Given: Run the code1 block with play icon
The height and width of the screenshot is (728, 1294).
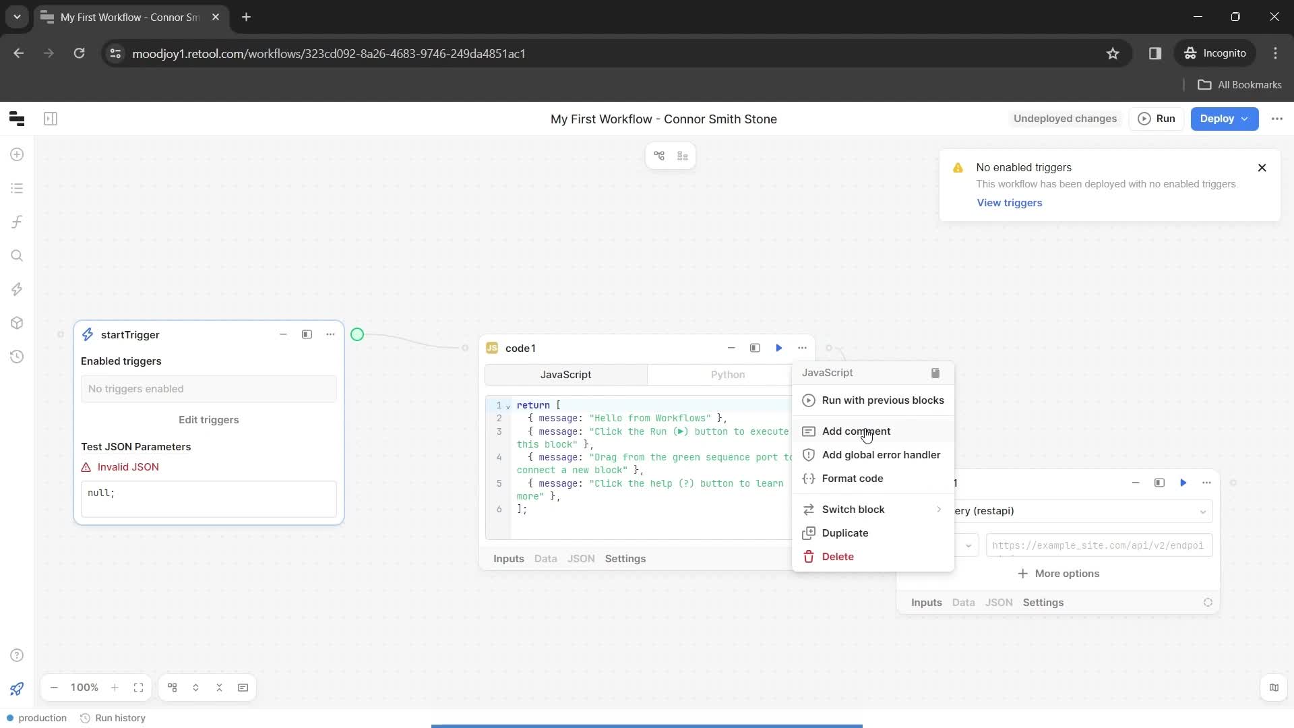Looking at the screenshot, I should [x=778, y=348].
